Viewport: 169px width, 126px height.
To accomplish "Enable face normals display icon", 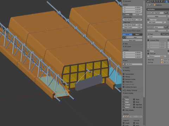I will point(128,117).
